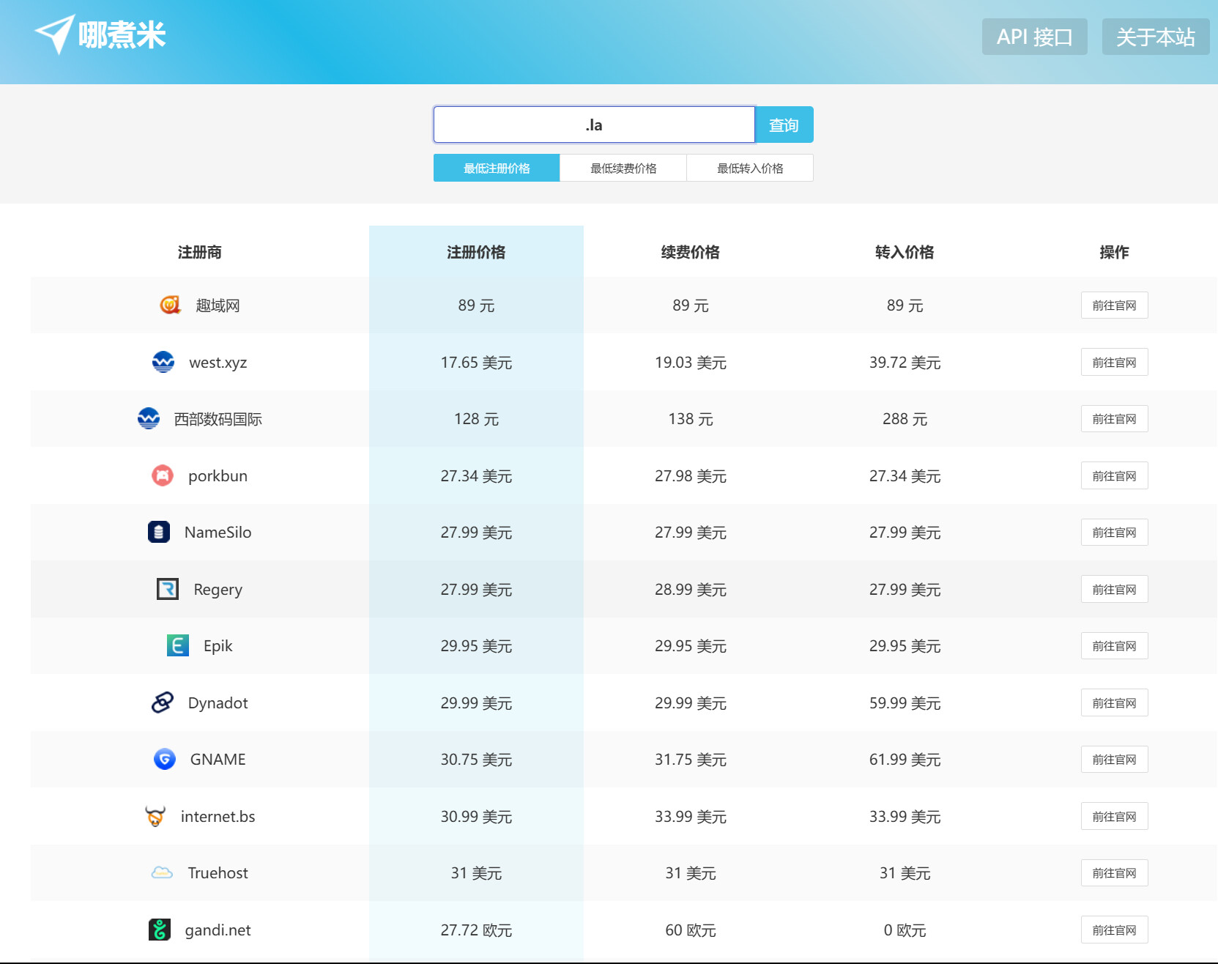The height and width of the screenshot is (964, 1218).
Task: Click the 操作 column header
Action: click(1114, 252)
